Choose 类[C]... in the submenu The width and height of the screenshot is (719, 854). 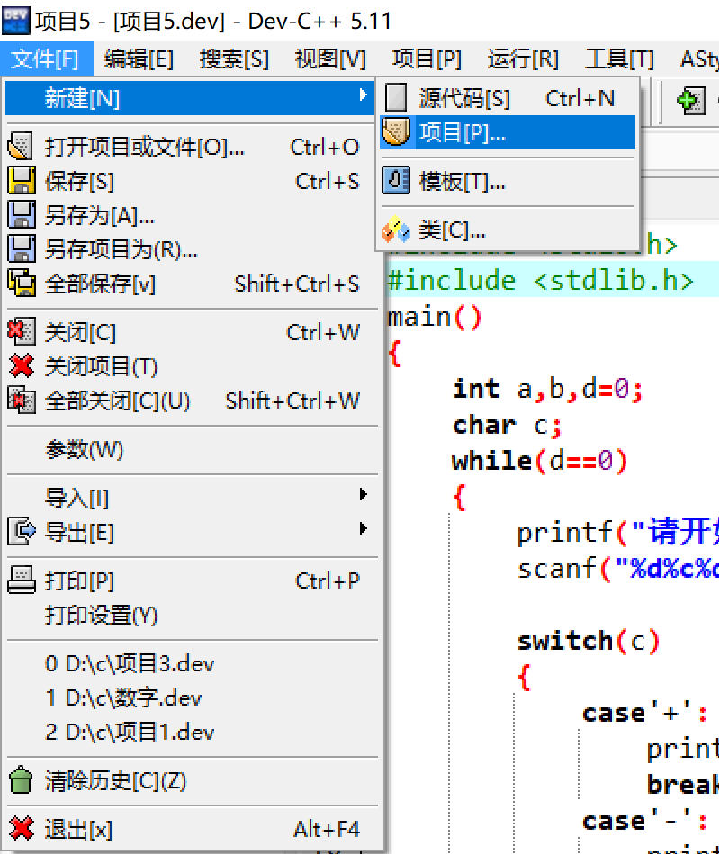point(508,229)
